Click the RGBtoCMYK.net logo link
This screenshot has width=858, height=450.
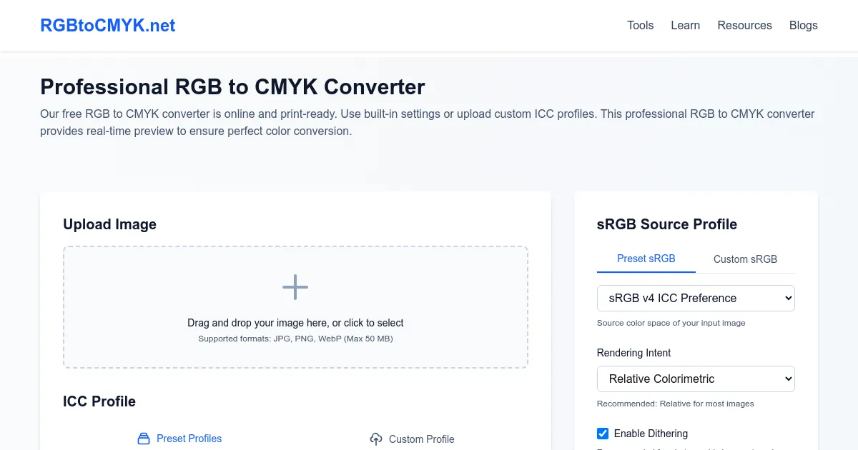pyautogui.click(x=107, y=26)
